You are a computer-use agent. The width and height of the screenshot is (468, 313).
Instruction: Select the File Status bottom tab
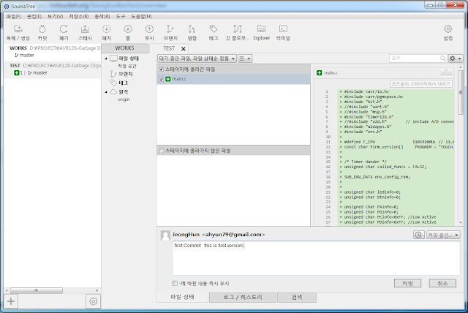[x=182, y=297]
